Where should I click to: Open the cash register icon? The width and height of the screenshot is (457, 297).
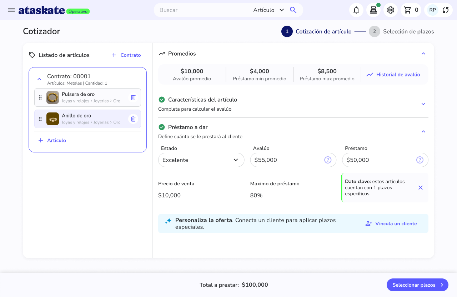pos(373,10)
